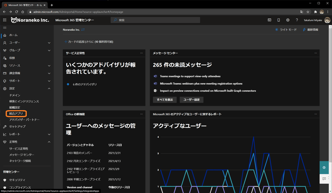
Task: Switch to ライトモード
Action: pos(286,30)
